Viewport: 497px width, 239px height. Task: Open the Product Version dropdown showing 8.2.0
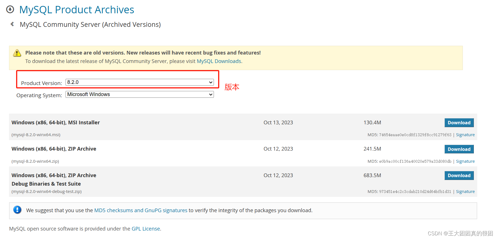[x=140, y=82]
